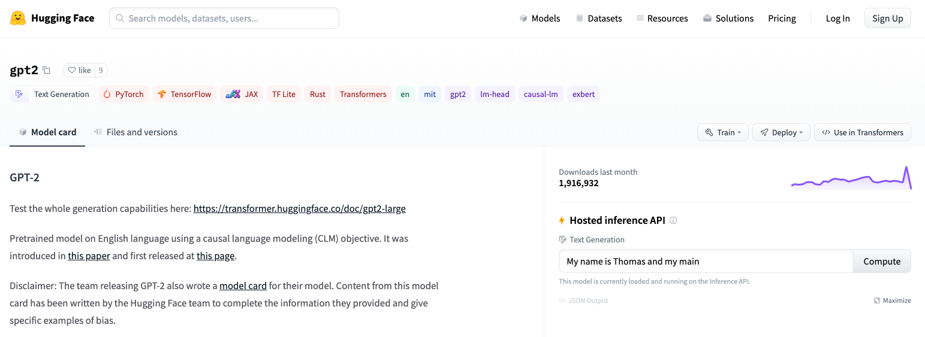
Task: Open the Solutions menu
Action: click(x=728, y=18)
